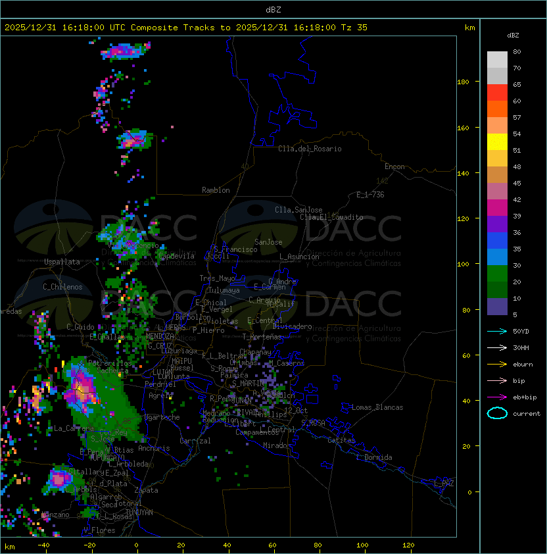Select the pink bip arrow in legend
The width and height of the screenshot is (547, 554).
(497, 380)
